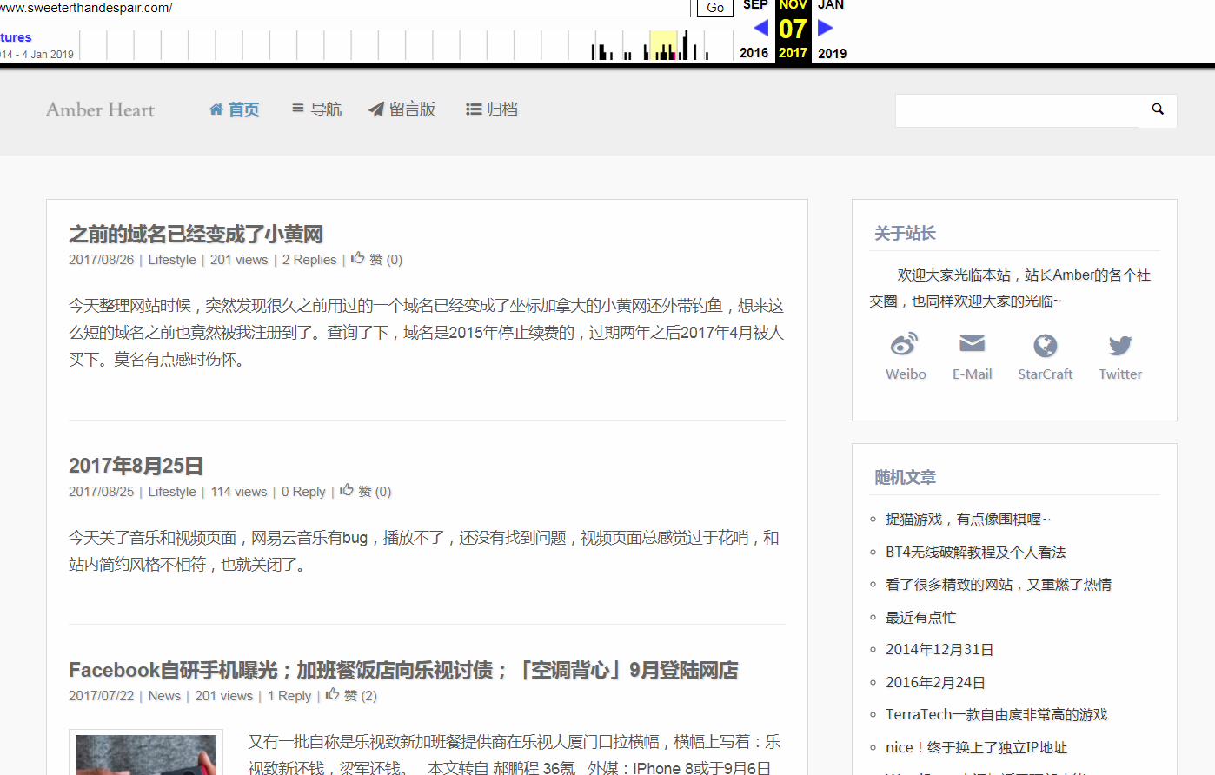
Task: Open the StarCraft globe icon
Action: (1046, 346)
